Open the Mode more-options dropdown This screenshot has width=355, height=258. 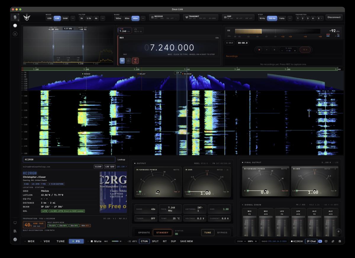tap(73, 18)
